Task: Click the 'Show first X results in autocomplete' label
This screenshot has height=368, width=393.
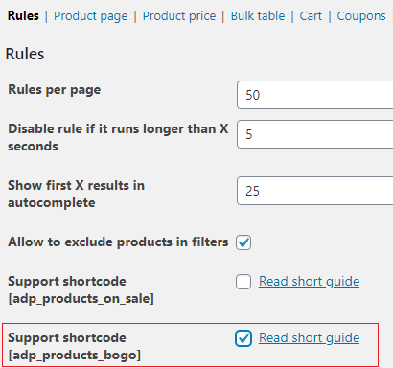Action: click(76, 195)
